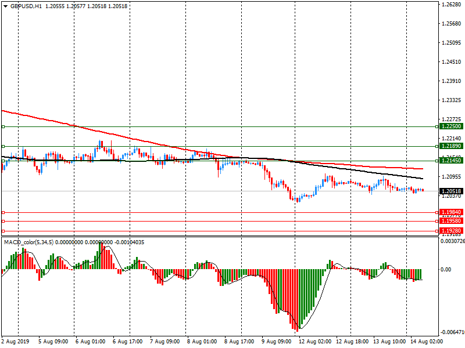Click time axis label 8 Aug 17:00
This screenshot has height=348, width=465.
(x=239, y=342)
